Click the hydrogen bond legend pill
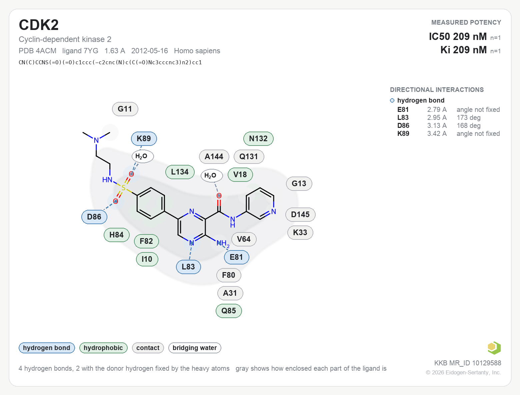 click(x=47, y=348)
